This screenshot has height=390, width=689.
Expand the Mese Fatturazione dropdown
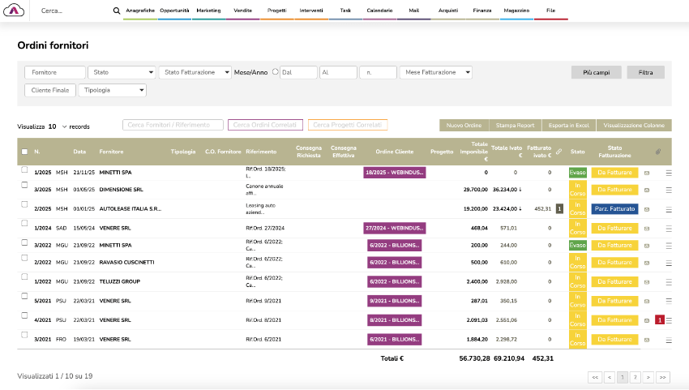pos(436,72)
